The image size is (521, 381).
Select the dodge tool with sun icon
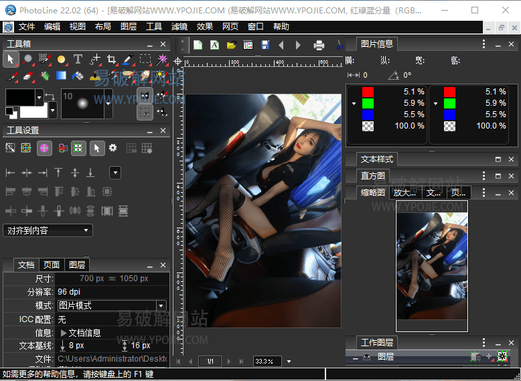tap(162, 76)
